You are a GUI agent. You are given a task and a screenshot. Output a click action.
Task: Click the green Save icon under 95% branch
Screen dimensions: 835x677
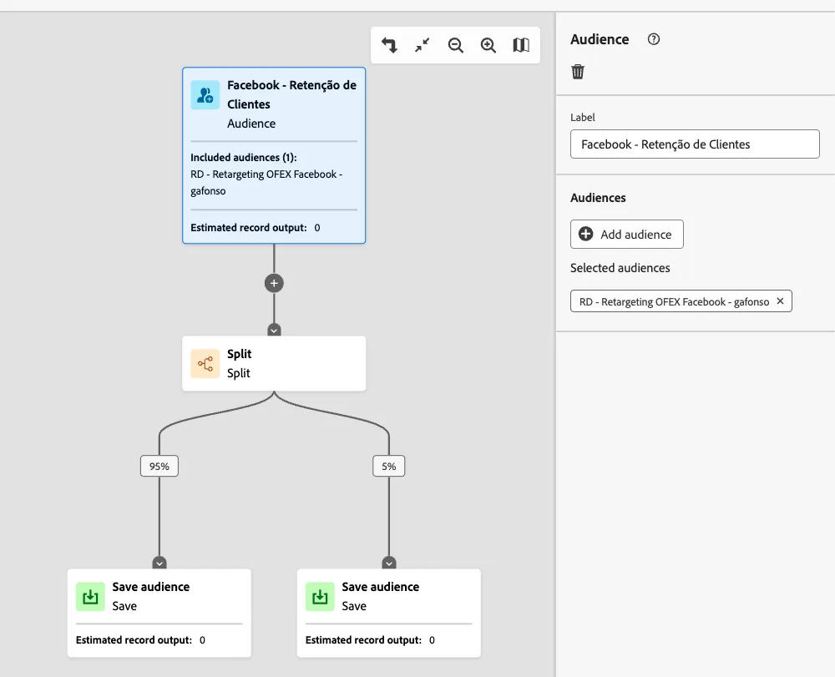point(90,597)
